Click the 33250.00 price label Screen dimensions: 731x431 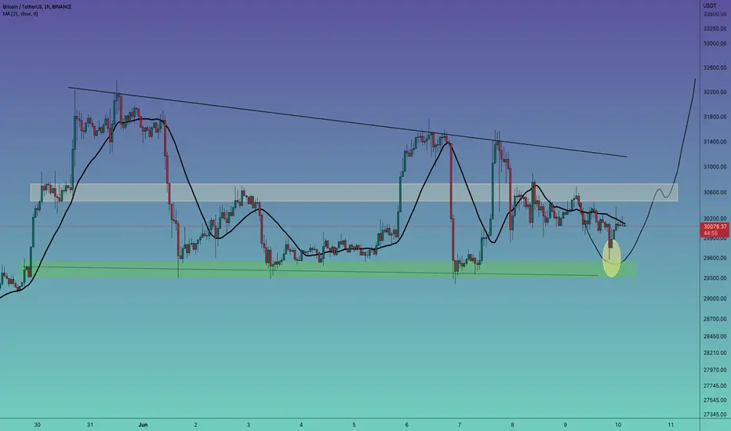(715, 28)
